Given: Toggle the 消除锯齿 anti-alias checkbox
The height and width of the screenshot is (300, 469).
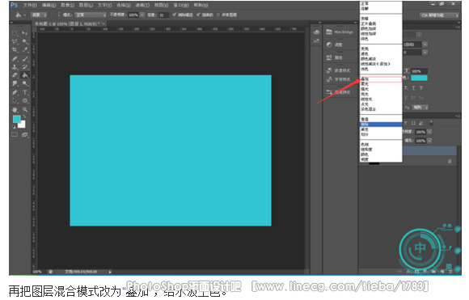Looking at the screenshot, I should point(175,15).
